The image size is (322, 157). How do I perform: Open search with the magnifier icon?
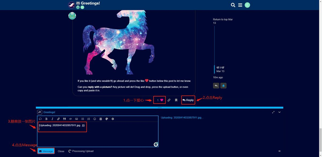[x=233, y=5]
